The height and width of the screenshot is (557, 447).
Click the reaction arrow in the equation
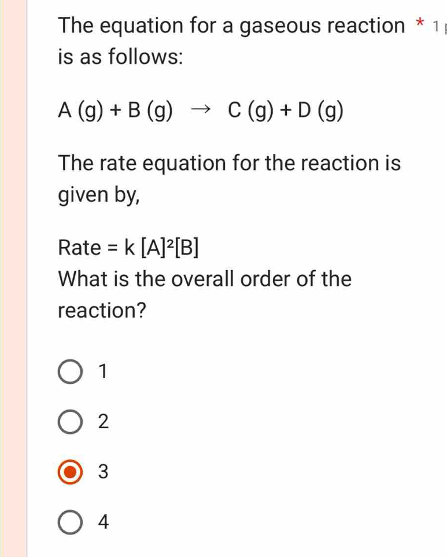point(200,110)
